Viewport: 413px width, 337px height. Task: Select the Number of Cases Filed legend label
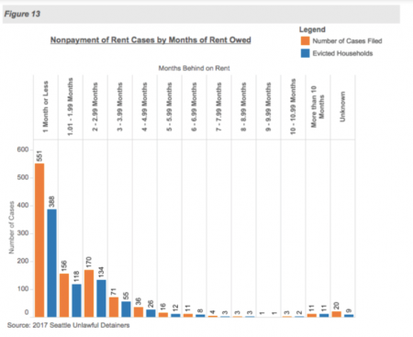[347, 41]
